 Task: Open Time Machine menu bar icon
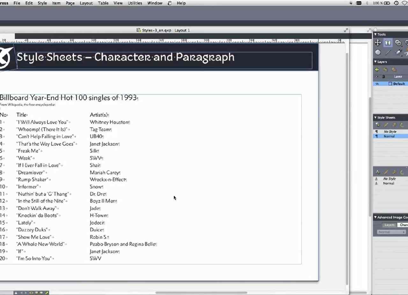pos(396,3)
